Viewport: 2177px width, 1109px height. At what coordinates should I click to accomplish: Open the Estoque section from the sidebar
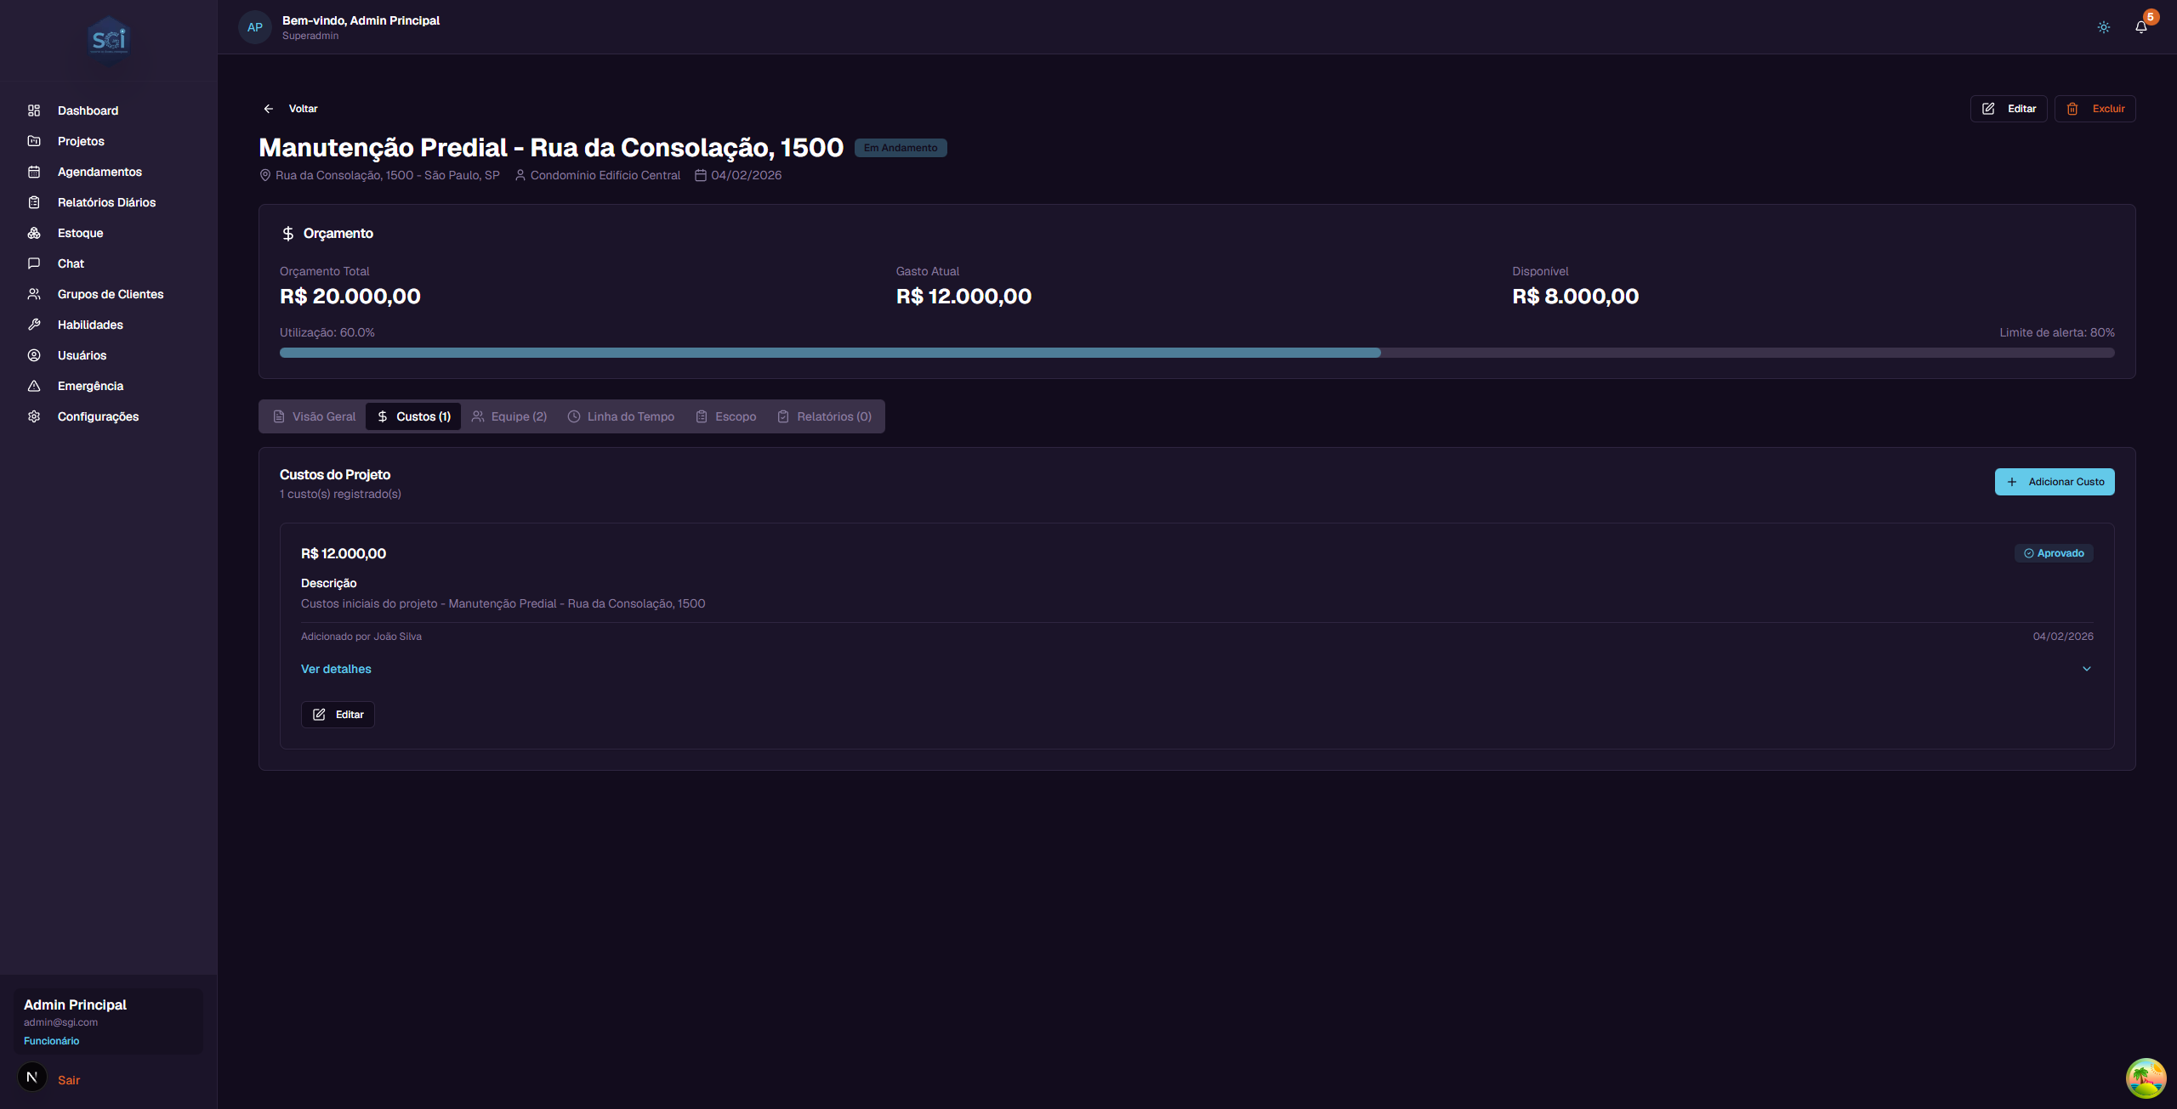tap(80, 232)
